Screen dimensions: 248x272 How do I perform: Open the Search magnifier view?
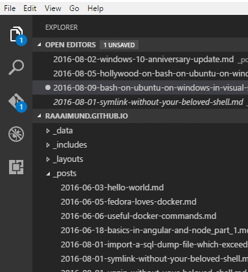[16, 67]
